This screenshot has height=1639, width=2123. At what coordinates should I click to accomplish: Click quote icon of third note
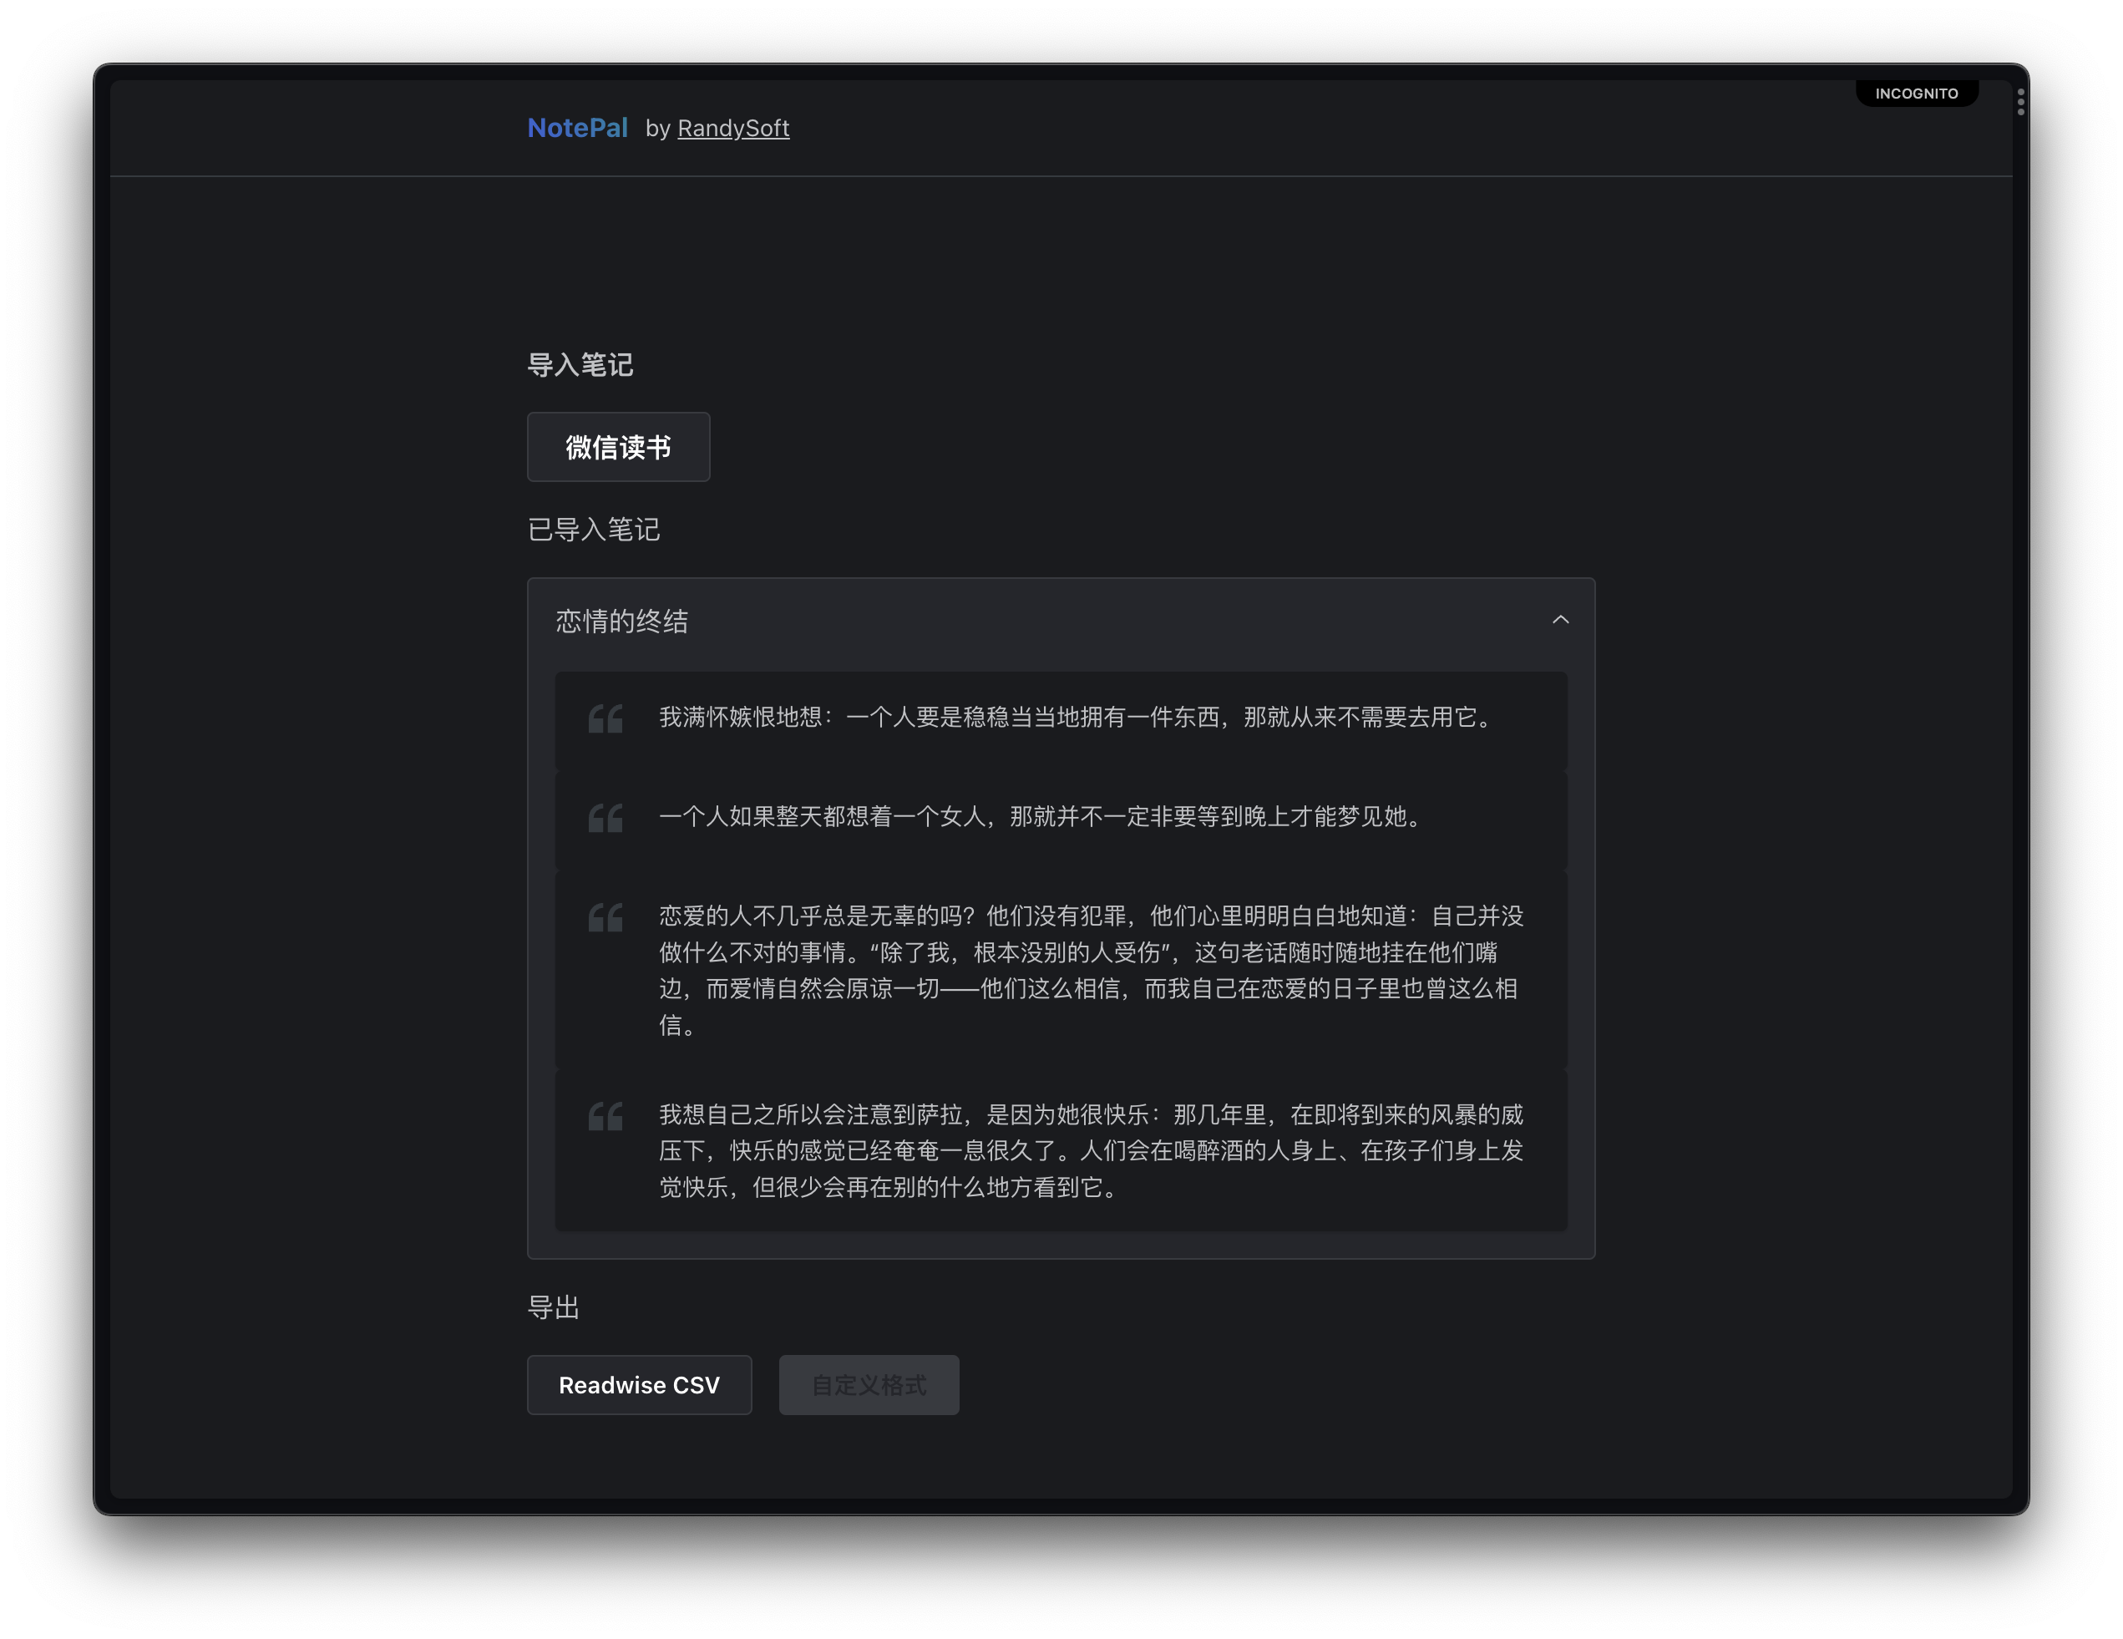[605, 916]
